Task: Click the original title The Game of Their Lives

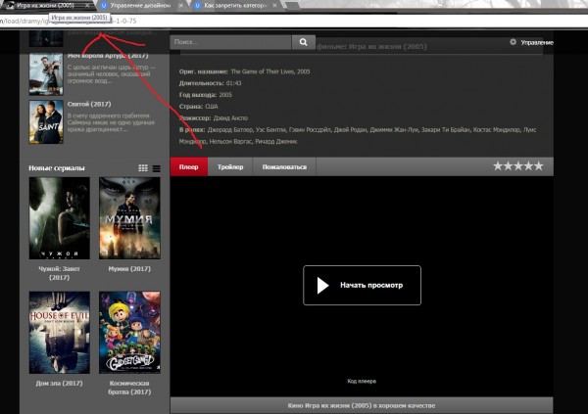Action: tap(262, 71)
